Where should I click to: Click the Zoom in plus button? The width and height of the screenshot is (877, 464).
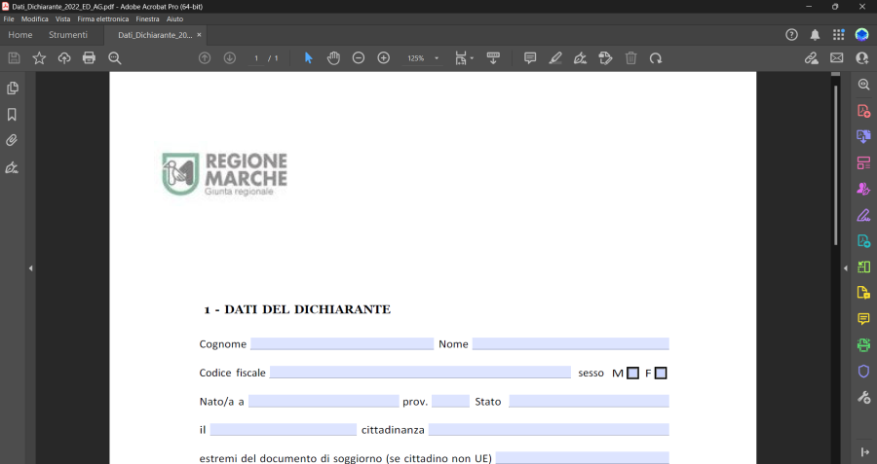point(384,58)
